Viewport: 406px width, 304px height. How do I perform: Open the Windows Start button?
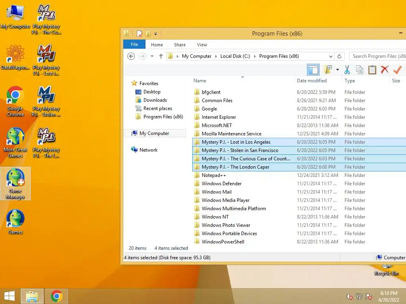point(10,296)
